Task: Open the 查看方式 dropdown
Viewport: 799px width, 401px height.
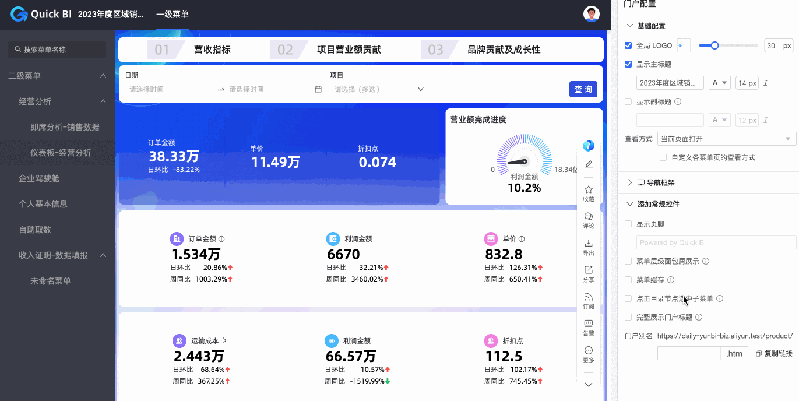Action: [x=726, y=139]
